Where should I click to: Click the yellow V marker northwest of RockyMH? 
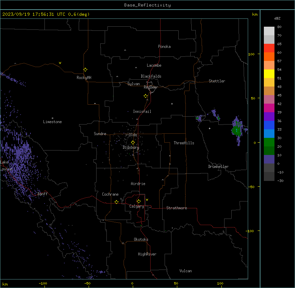click(x=60, y=63)
